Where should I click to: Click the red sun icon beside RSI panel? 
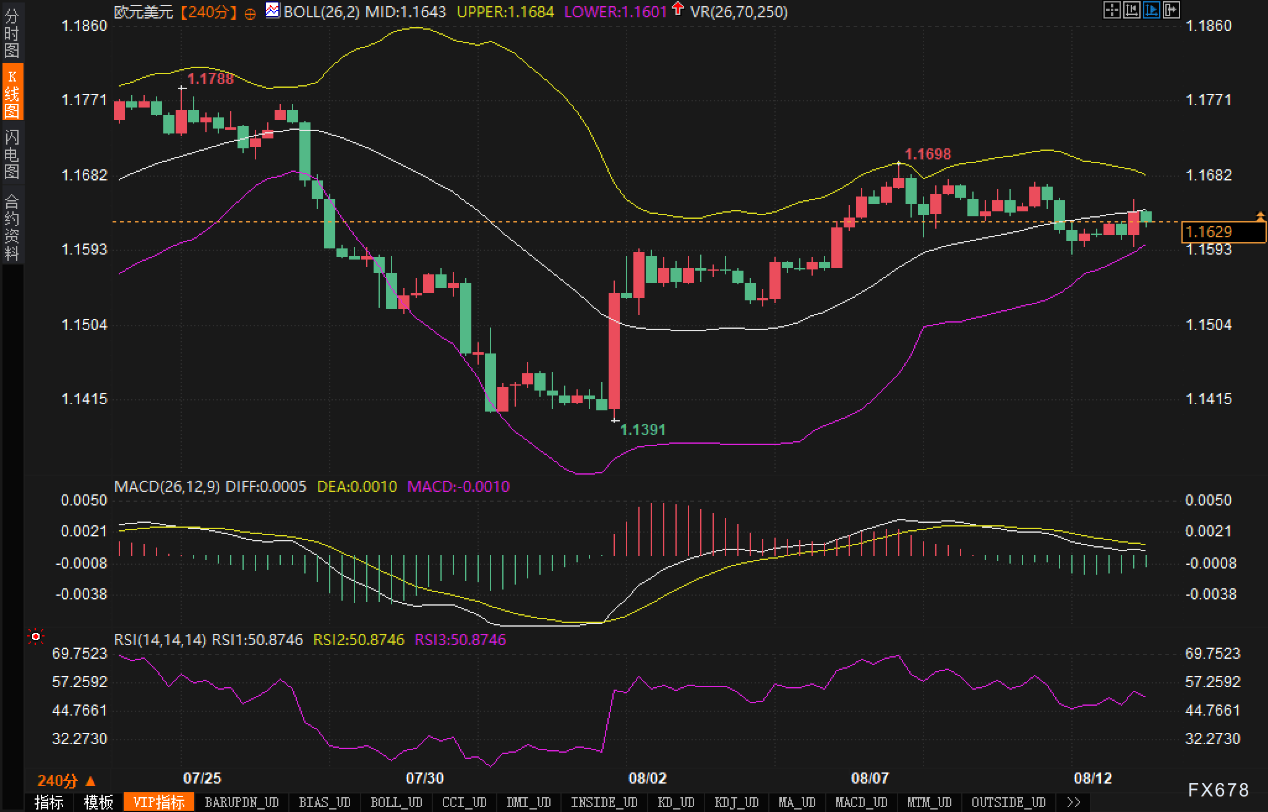click(x=36, y=636)
